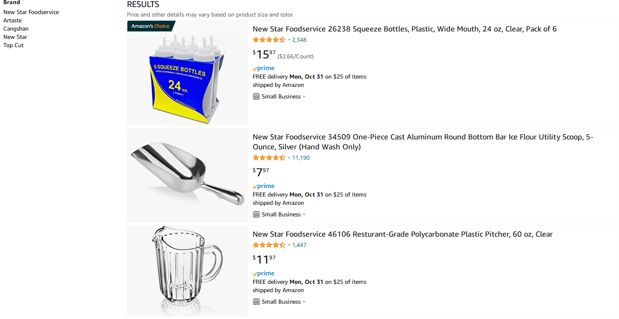
Task: Open the Cast Aluminum Utility Scoop title
Action: coord(423,142)
